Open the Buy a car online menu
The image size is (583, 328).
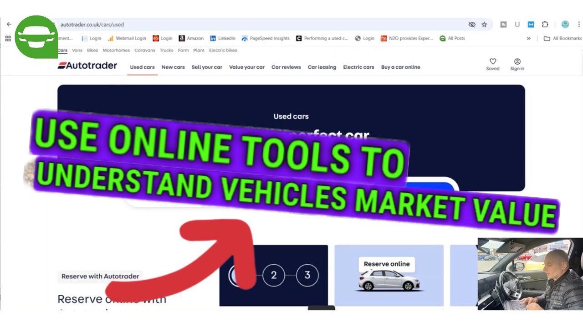click(401, 67)
